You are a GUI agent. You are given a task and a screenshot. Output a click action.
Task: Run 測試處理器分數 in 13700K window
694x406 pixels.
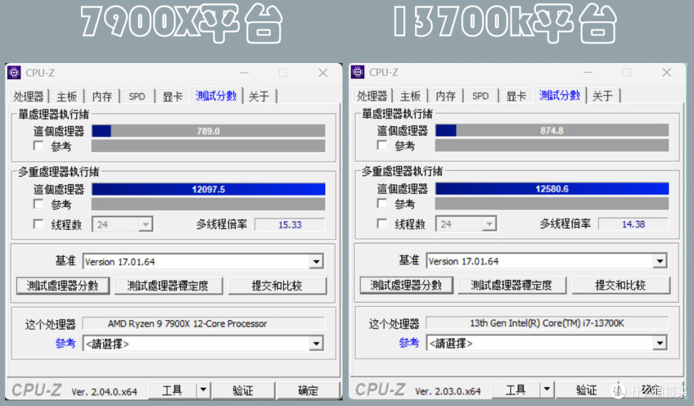tap(406, 285)
